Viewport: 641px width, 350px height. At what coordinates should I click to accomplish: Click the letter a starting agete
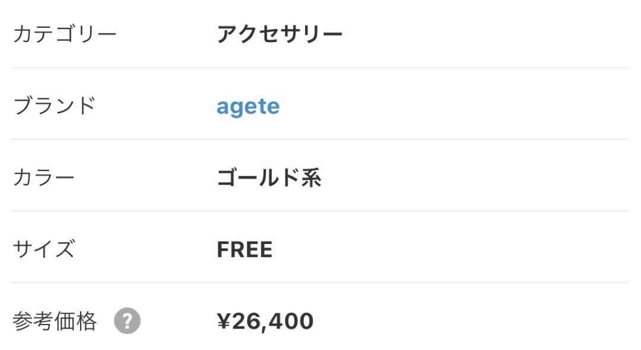[223, 107]
